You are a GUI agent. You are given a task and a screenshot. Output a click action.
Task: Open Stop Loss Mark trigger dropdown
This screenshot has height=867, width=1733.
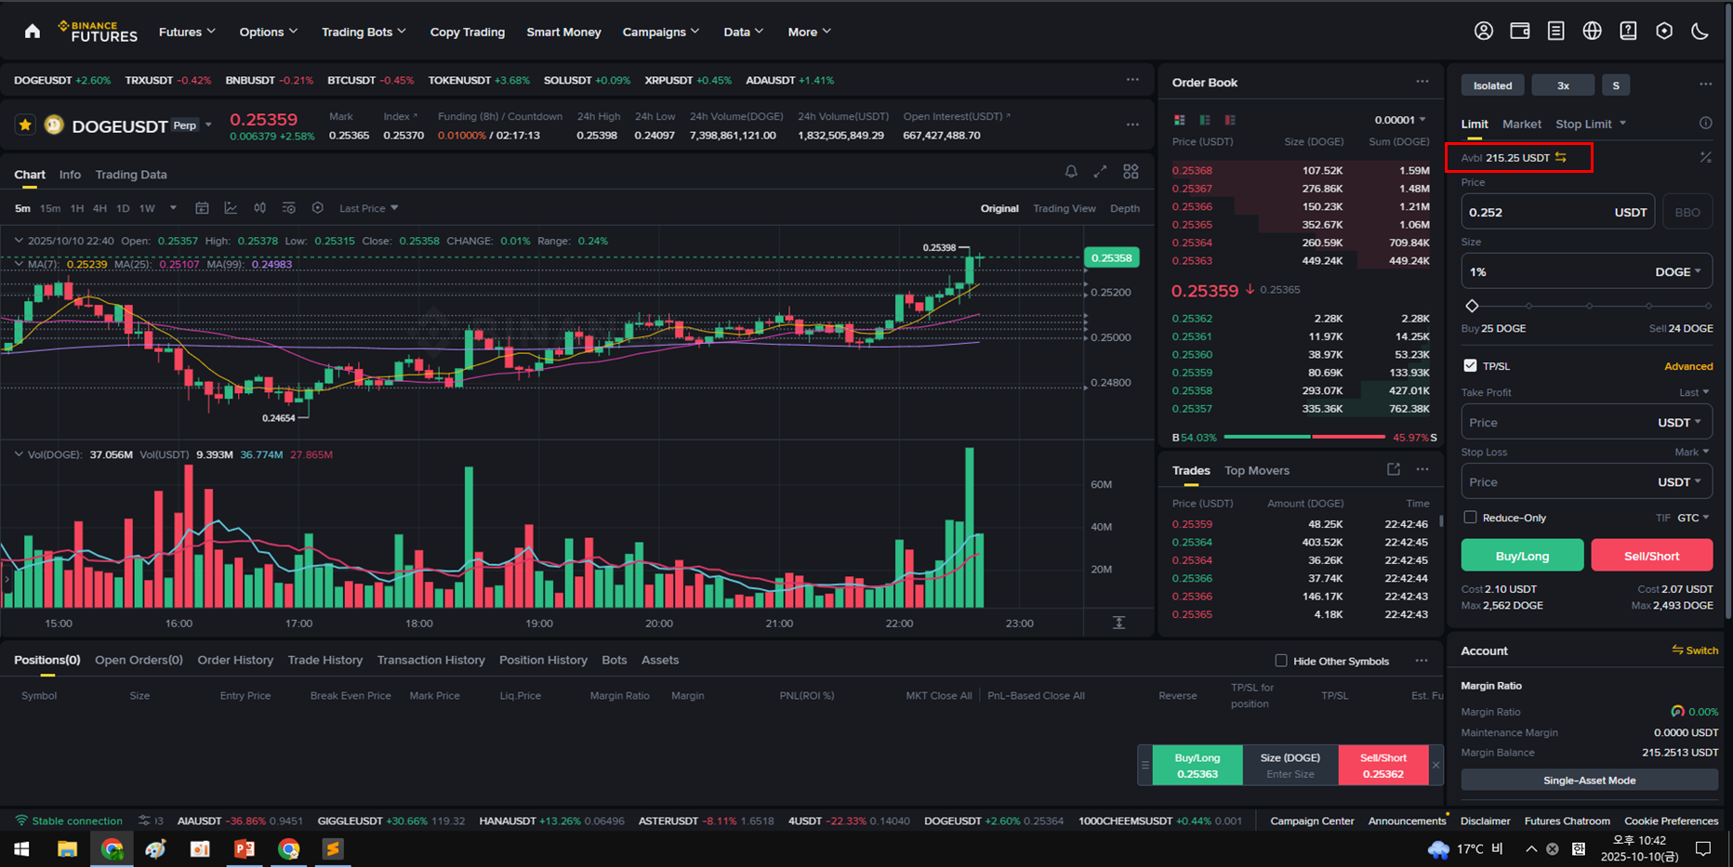click(1691, 452)
